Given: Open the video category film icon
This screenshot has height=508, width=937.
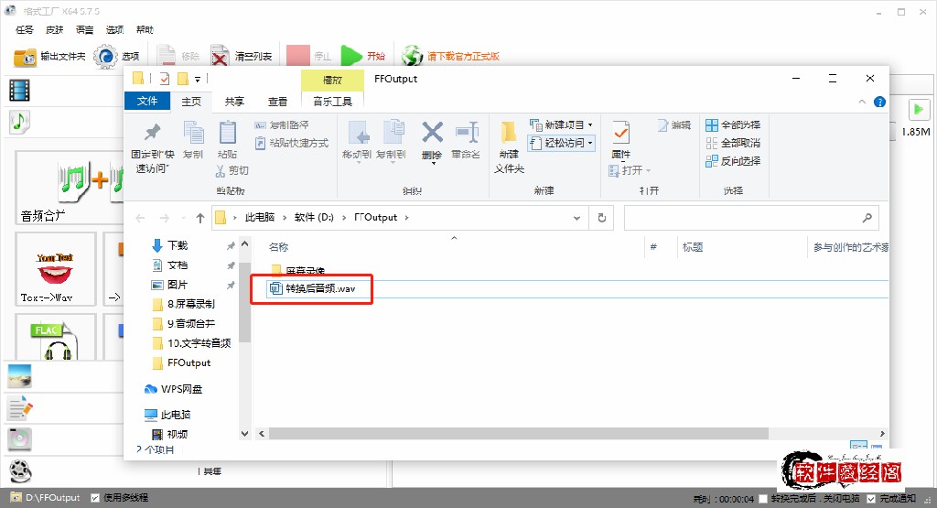Looking at the screenshot, I should coord(19,91).
